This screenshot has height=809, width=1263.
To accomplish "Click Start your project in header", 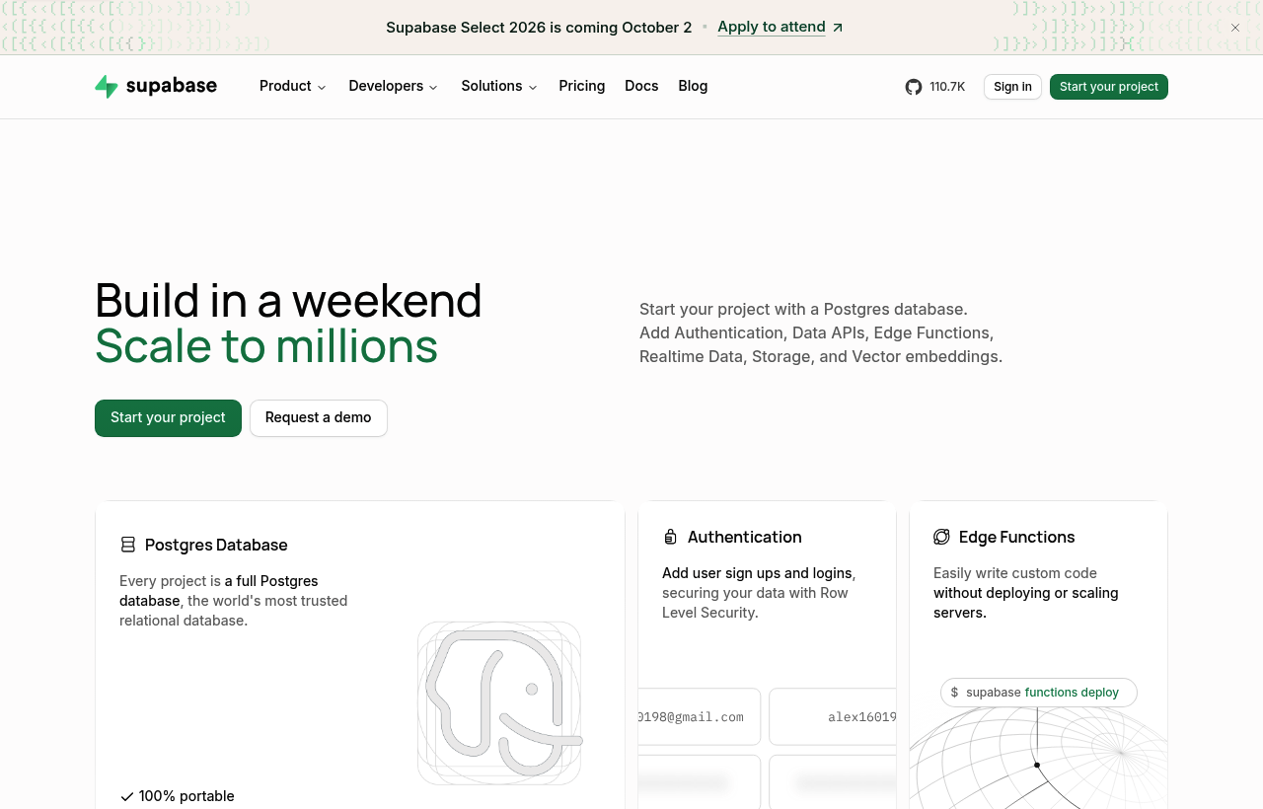I will coord(1109,87).
